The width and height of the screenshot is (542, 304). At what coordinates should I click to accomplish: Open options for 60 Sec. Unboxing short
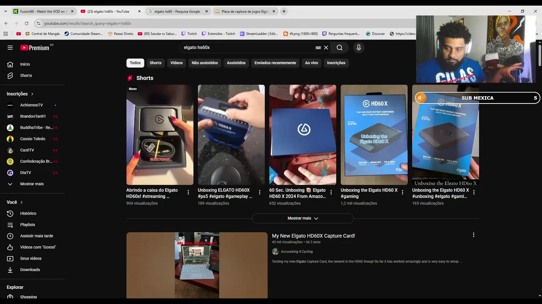click(331, 192)
